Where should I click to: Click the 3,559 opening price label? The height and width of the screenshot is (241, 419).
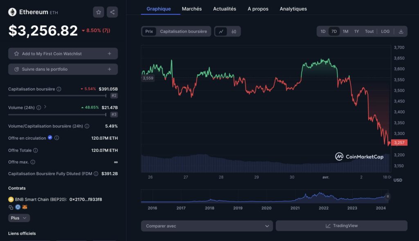148,78
